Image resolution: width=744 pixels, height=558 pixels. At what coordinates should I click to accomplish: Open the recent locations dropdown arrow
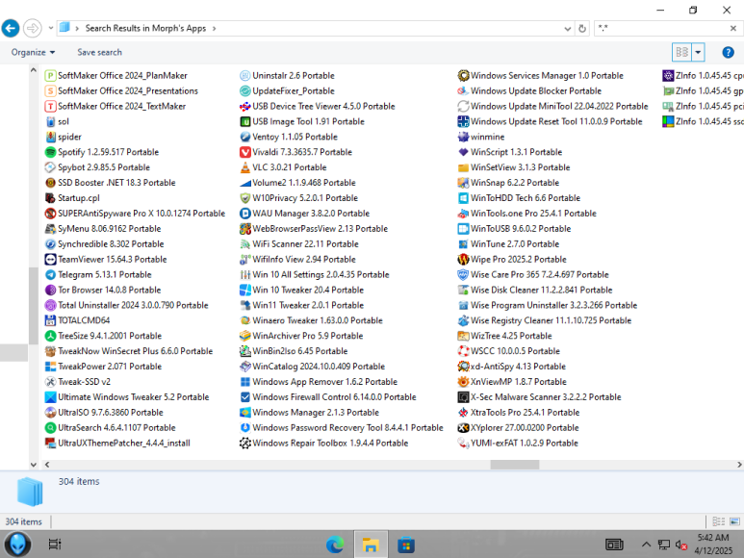tap(51, 28)
